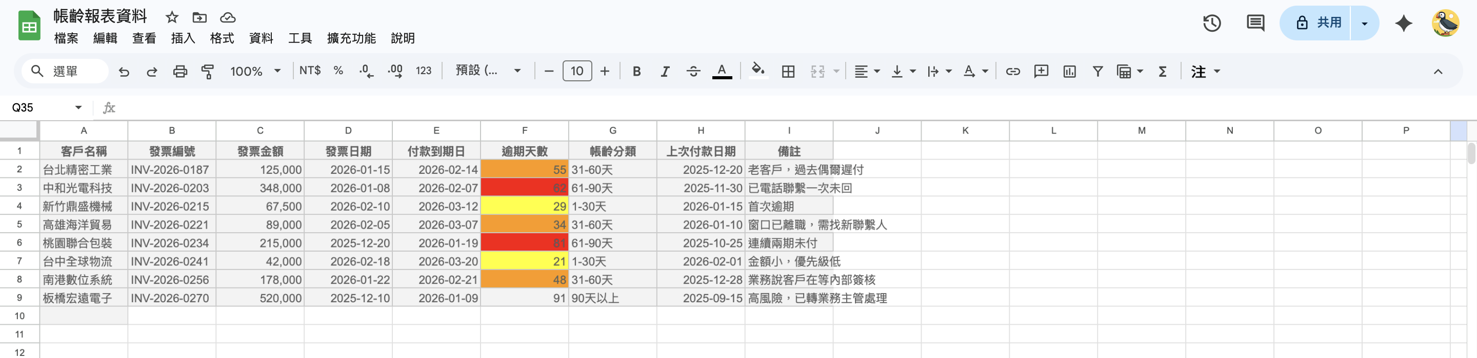The width and height of the screenshot is (1477, 358).
Task: Open the 查看 menu
Action: [x=144, y=38]
